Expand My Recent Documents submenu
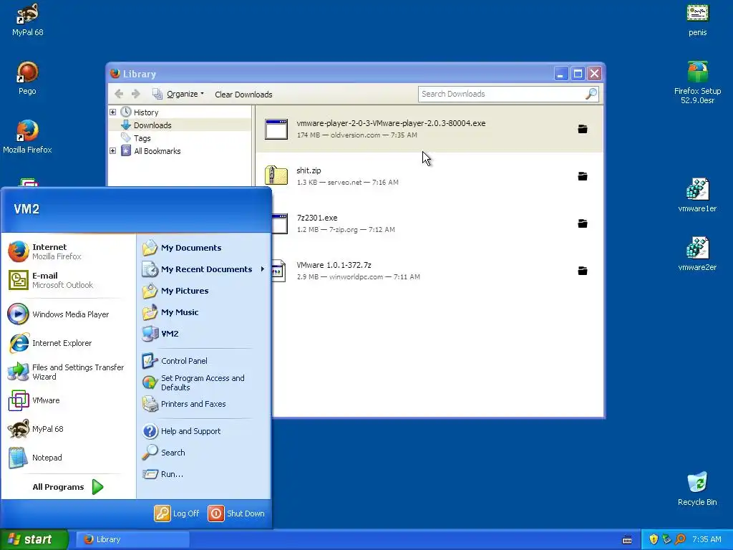 click(203, 269)
